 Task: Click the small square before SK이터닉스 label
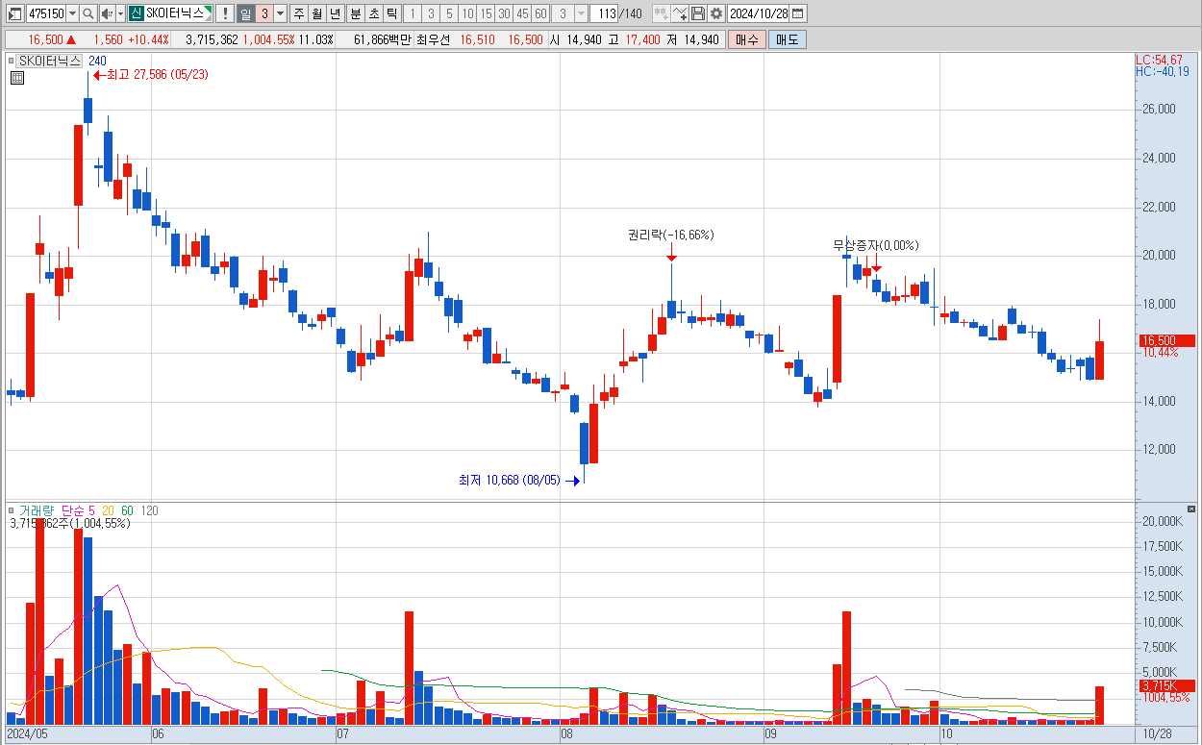pos(11,60)
